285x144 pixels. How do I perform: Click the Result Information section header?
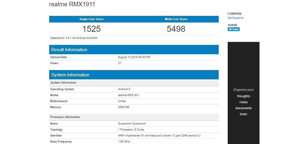coord(134,49)
